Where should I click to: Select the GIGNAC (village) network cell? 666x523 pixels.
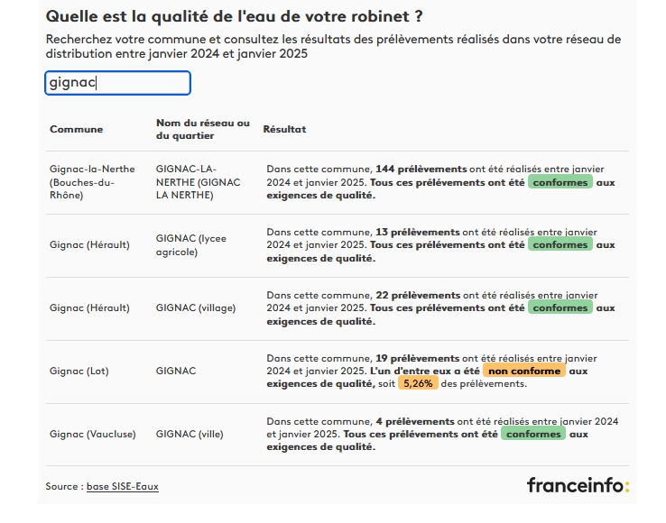(x=196, y=307)
